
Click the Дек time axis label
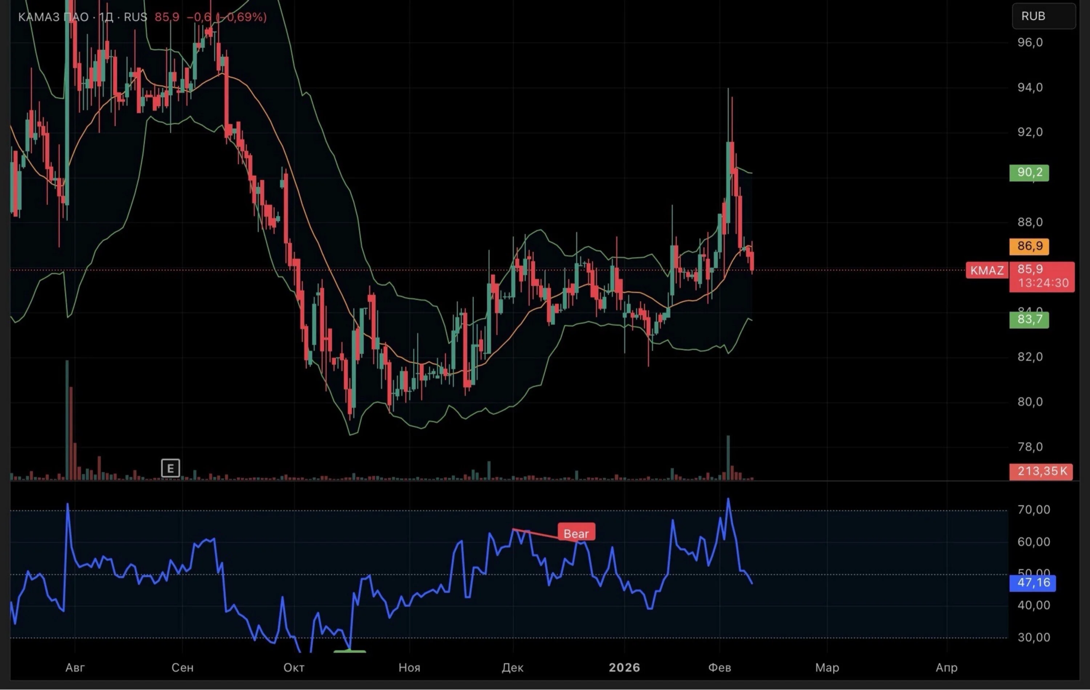513,667
